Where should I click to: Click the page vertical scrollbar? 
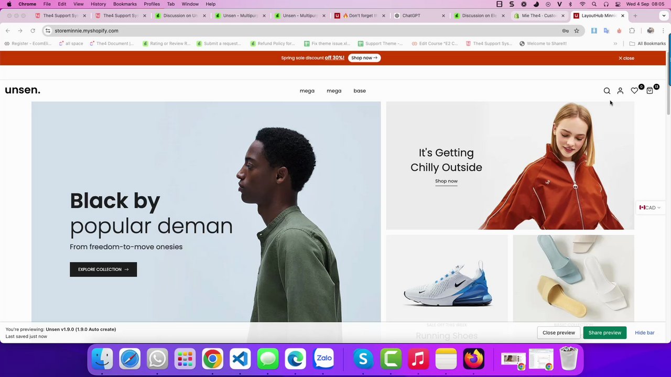pyautogui.click(x=668, y=84)
